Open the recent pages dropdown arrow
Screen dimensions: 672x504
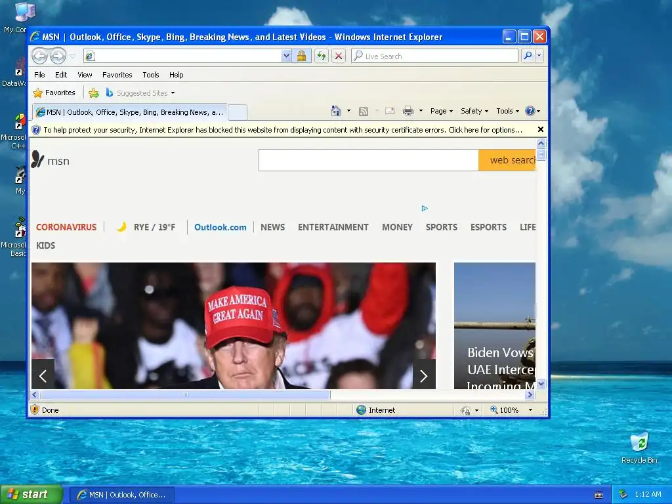click(72, 56)
